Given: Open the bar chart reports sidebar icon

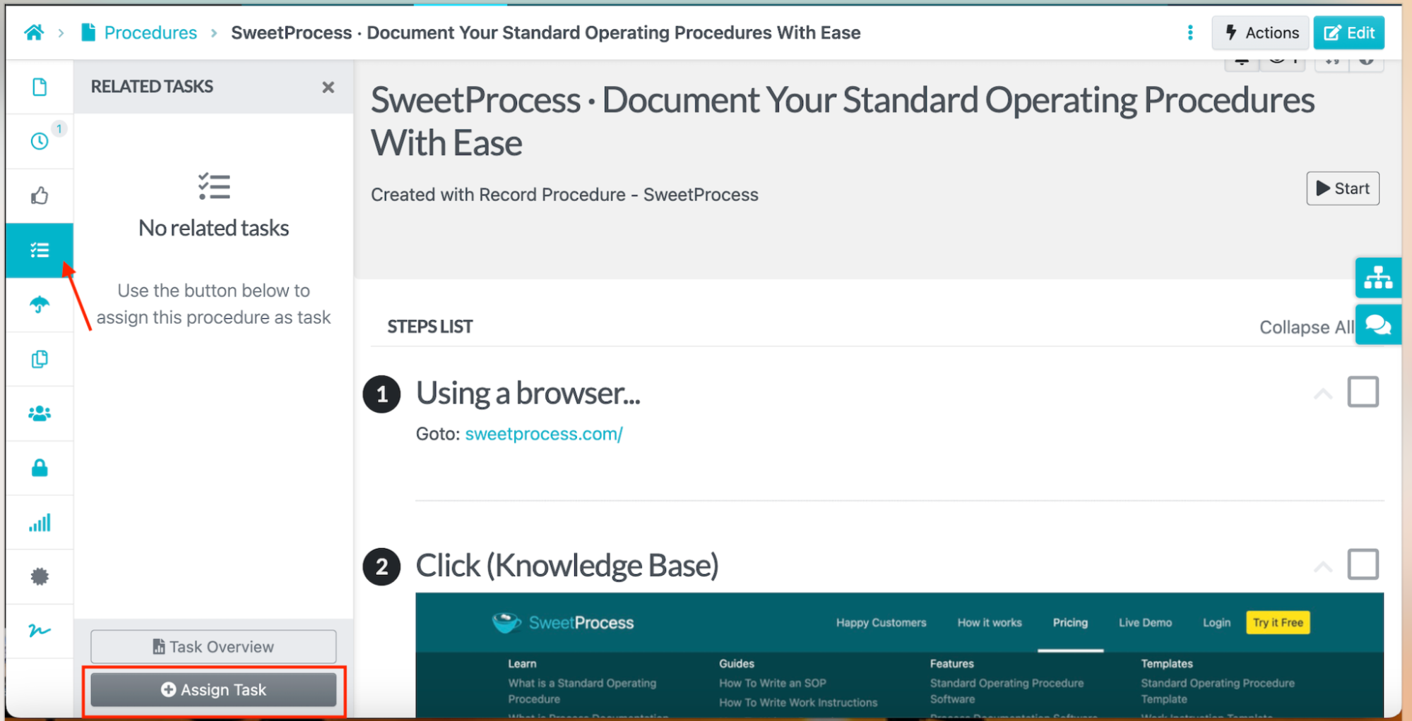Looking at the screenshot, I should click(x=40, y=523).
